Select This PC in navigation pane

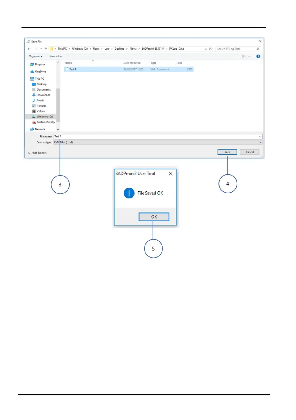coord(37,79)
